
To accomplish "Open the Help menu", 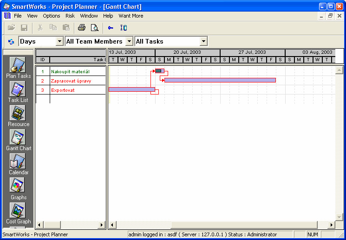I will point(108,16).
